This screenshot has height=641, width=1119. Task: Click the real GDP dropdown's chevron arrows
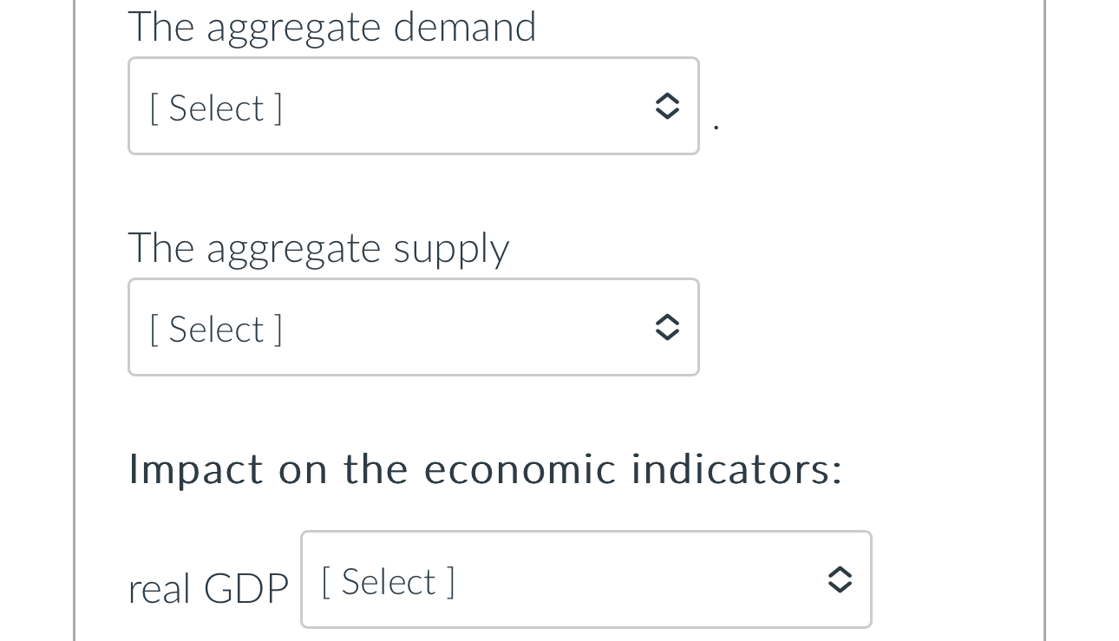click(839, 579)
